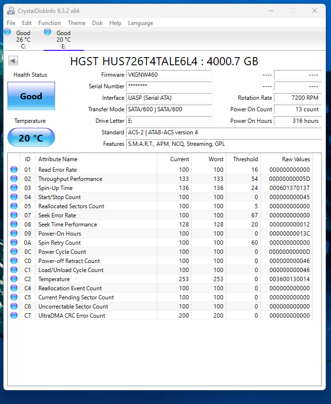Image resolution: width=331 pixels, height=404 pixels.
Task: Open the Edit menu
Action: [27, 23]
